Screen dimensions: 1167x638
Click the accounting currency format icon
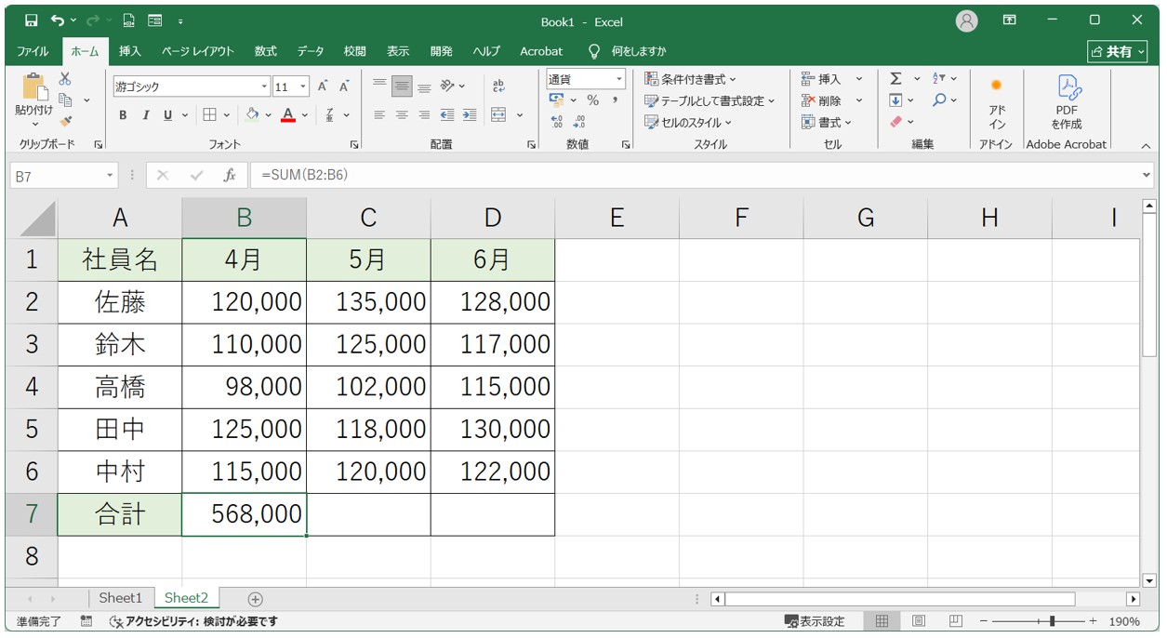(x=557, y=100)
